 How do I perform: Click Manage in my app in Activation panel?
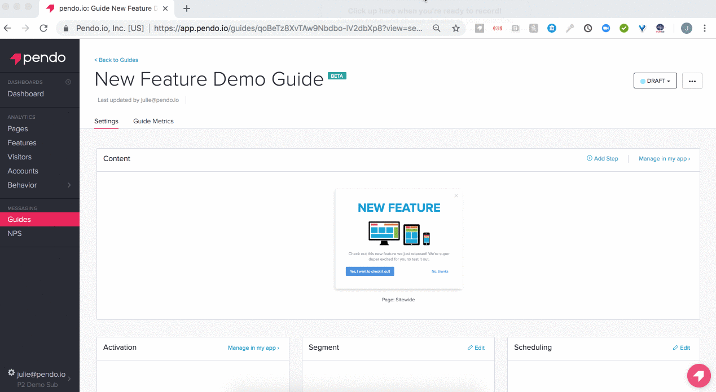click(253, 348)
